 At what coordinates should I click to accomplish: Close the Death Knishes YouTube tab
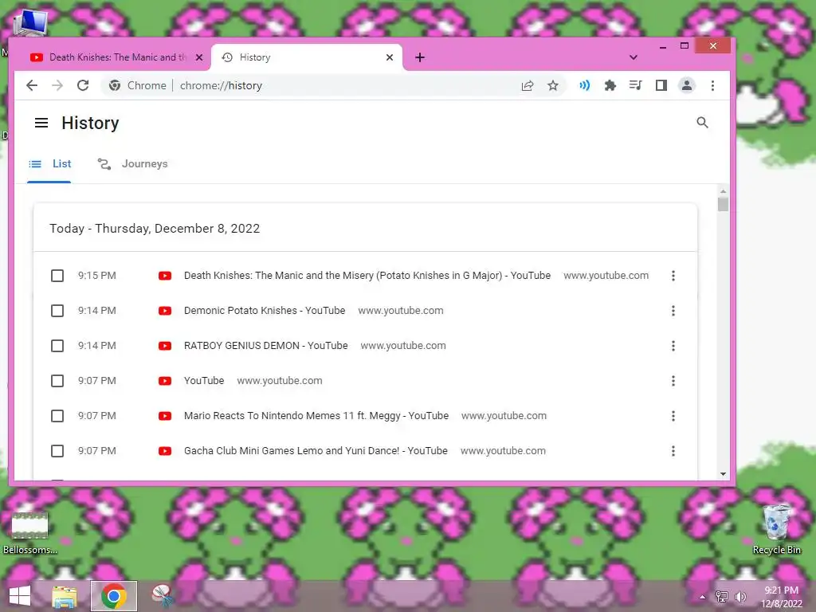click(x=198, y=57)
